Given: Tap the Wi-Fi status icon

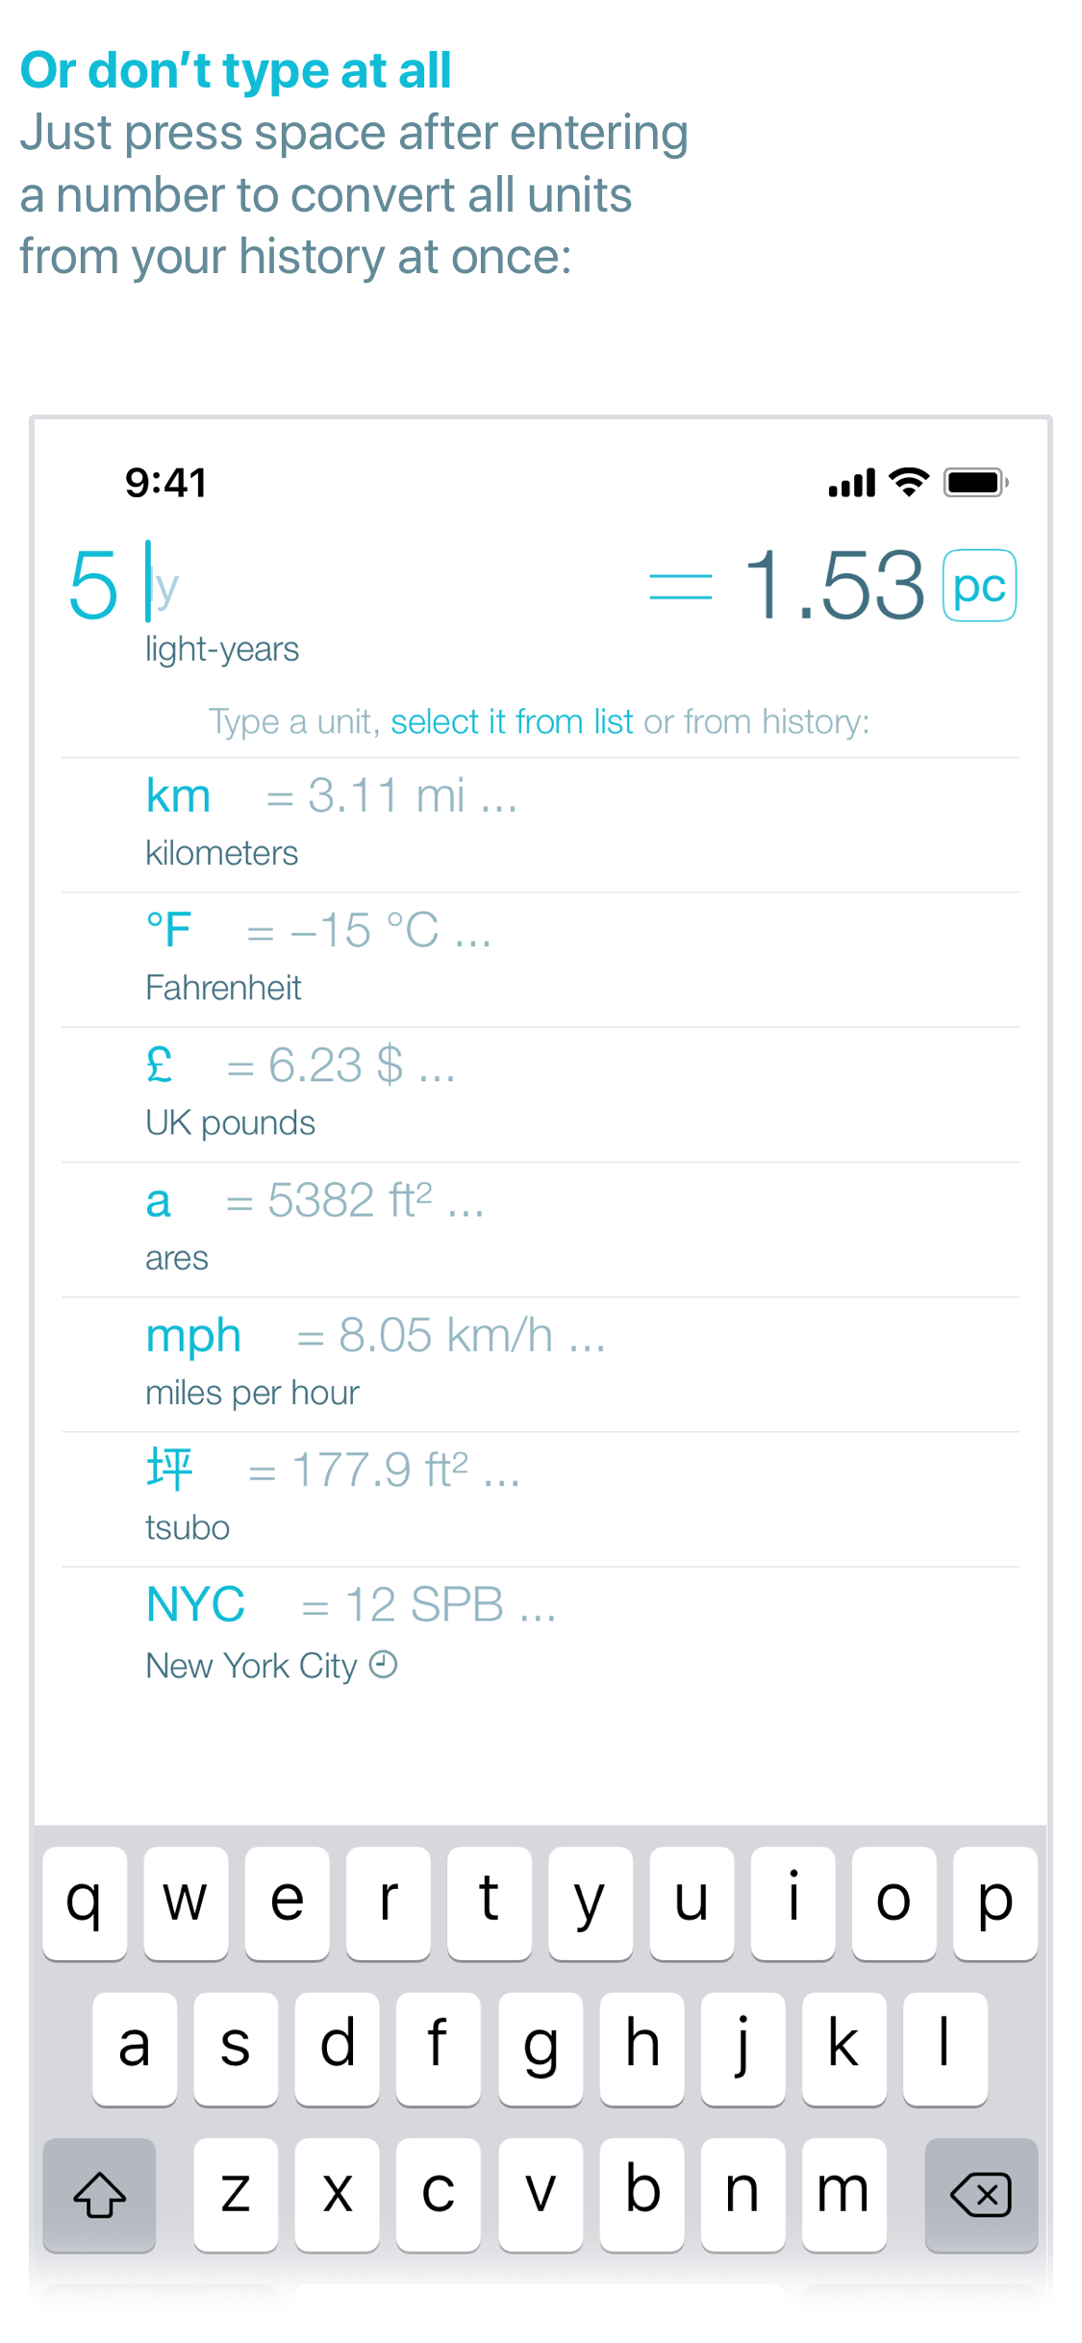Looking at the screenshot, I should click(909, 482).
